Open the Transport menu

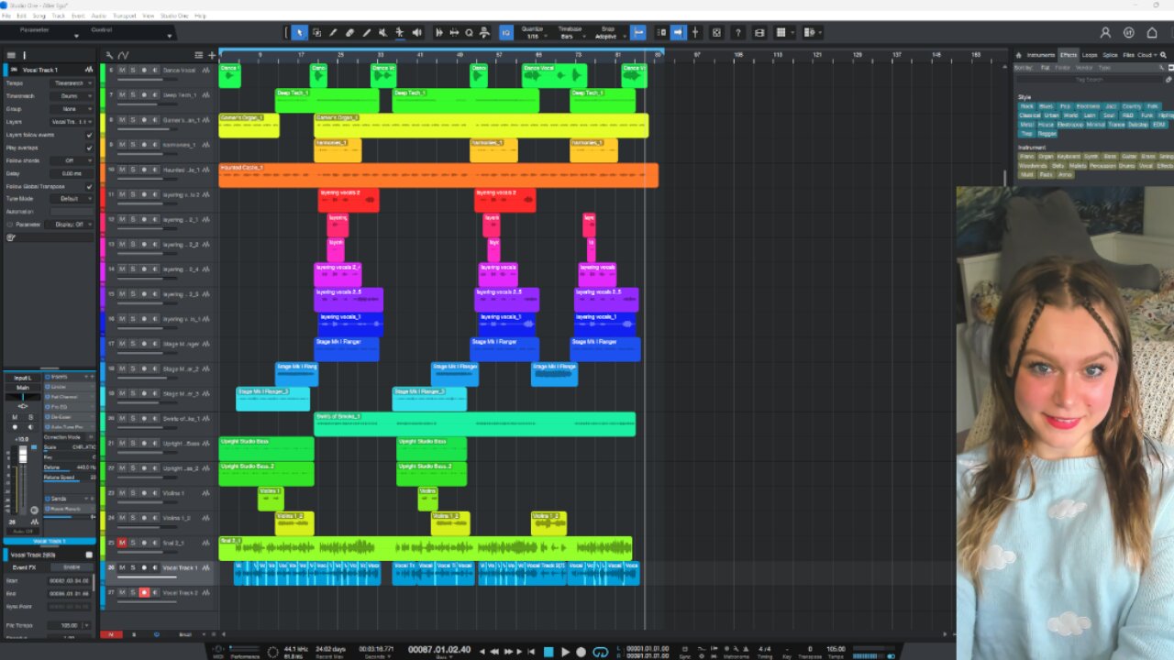click(124, 16)
